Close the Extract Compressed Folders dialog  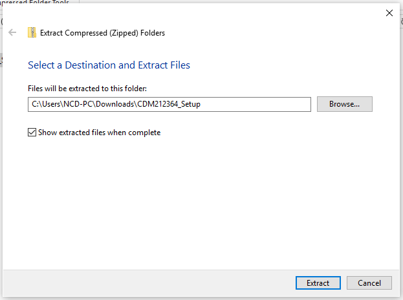coord(389,13)
